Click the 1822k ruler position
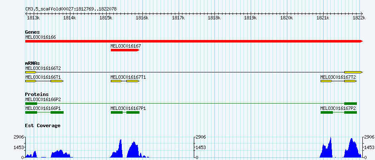Screen dimensions: 375x160 click(359, 18)
